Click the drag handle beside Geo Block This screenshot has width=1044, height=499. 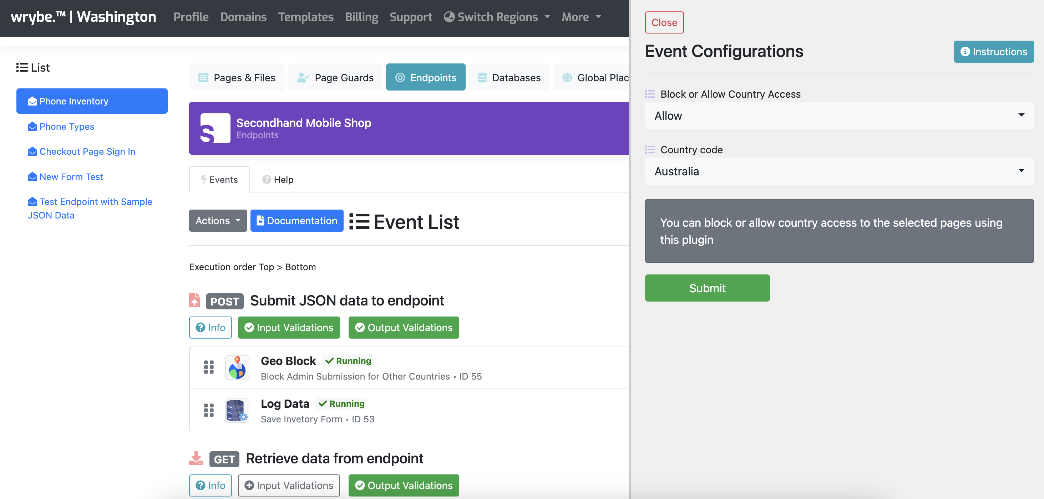click(x=209, y=367)
